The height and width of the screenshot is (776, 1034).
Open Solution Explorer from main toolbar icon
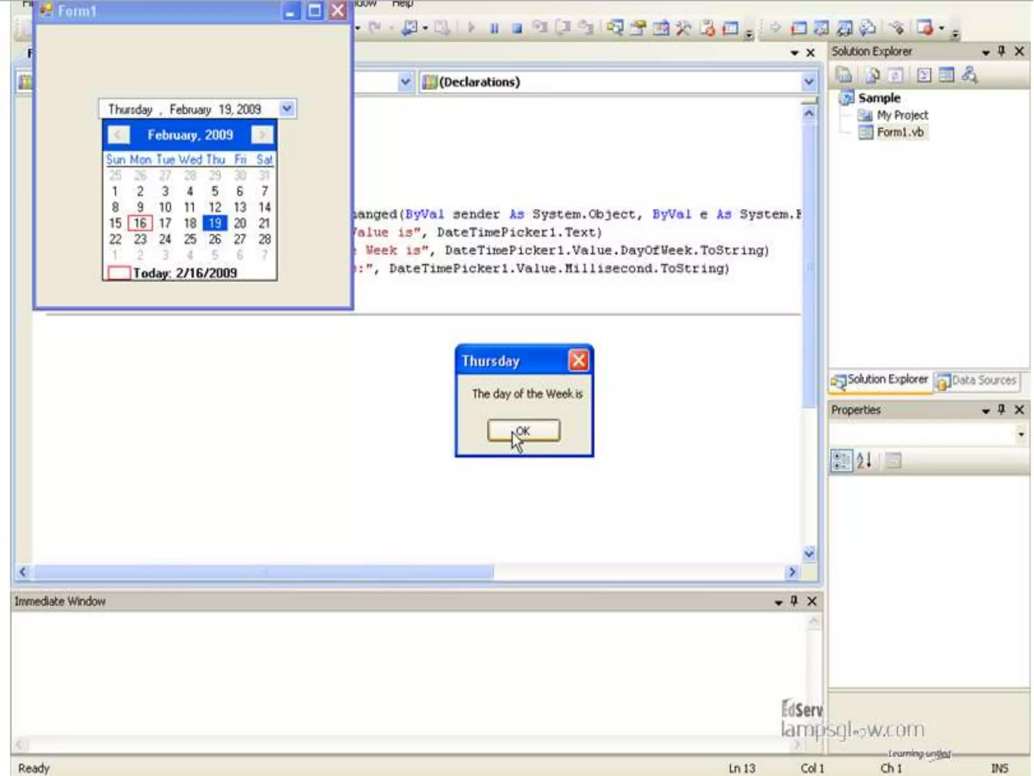(x=615, y=27)
